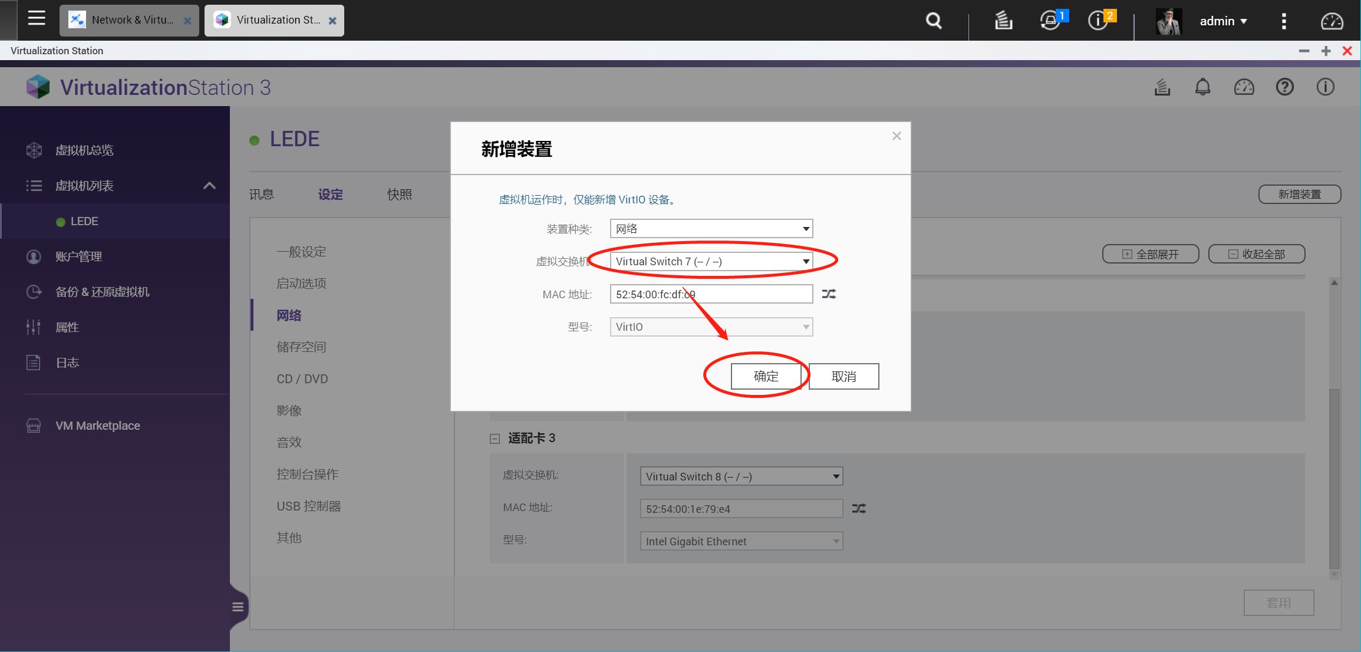This screenshot has width=1361, height=652.
Task: Open 其他 settings section
Action: [289, 538]
